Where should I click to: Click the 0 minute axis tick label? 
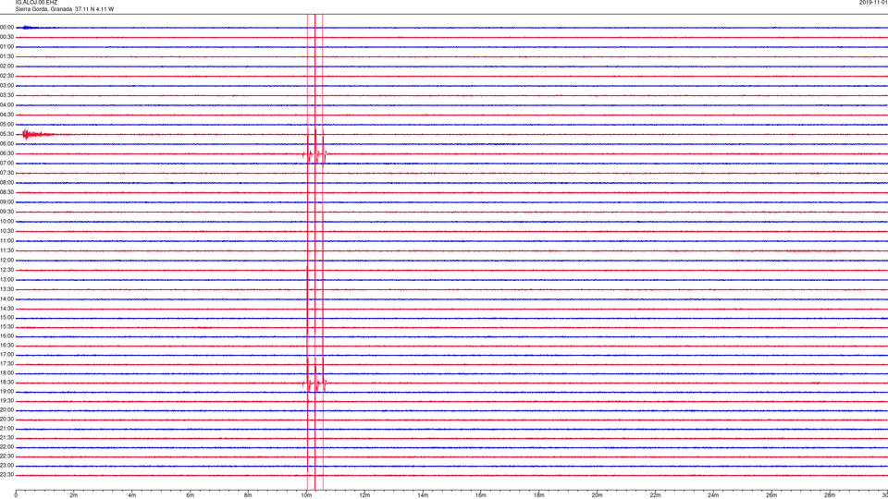[16, 495]
